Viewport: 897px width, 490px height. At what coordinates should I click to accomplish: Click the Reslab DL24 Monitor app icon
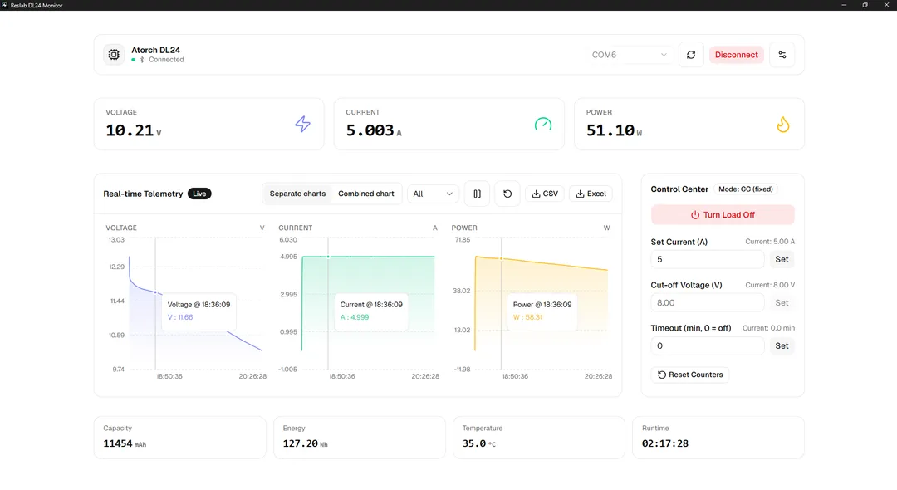pyautogui.click(x=5, y=5)
